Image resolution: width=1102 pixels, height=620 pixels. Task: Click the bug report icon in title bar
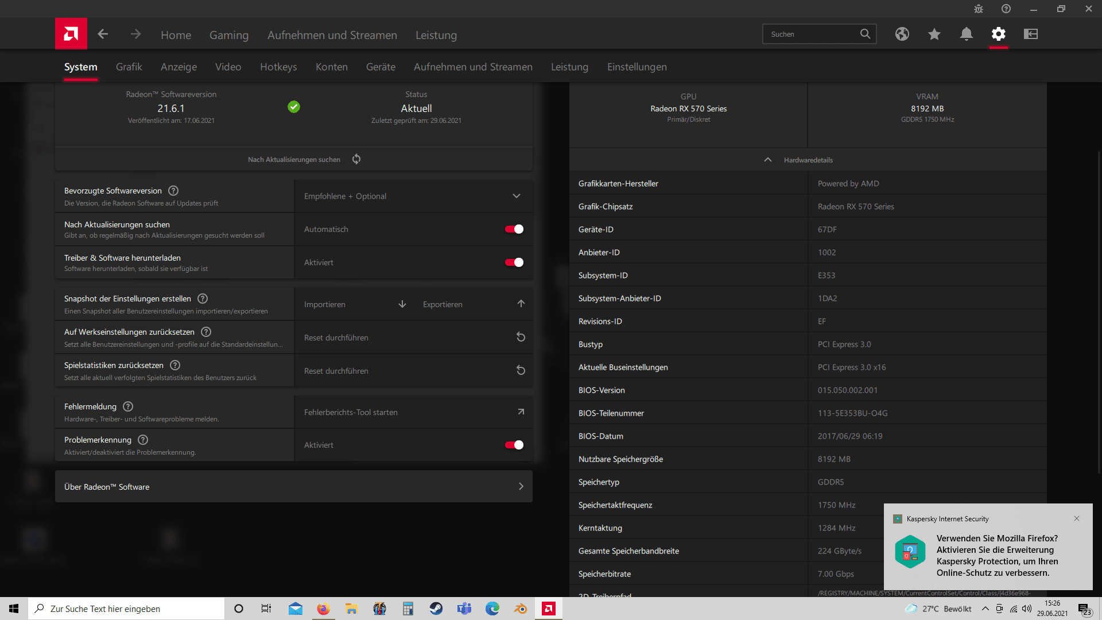979,9
